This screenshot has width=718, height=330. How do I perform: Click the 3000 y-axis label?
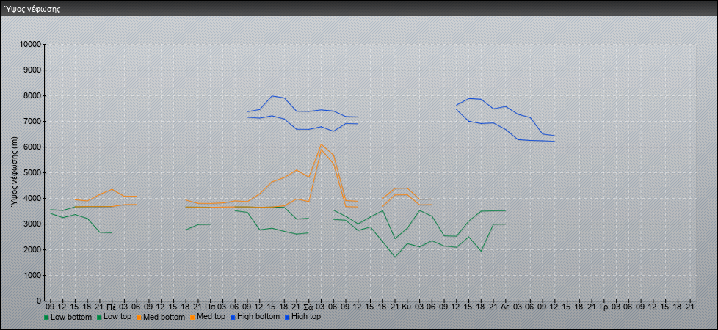[32, 224]
